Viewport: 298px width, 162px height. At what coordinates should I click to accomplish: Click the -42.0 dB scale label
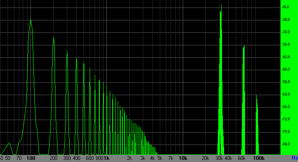(x=285, y=57)
